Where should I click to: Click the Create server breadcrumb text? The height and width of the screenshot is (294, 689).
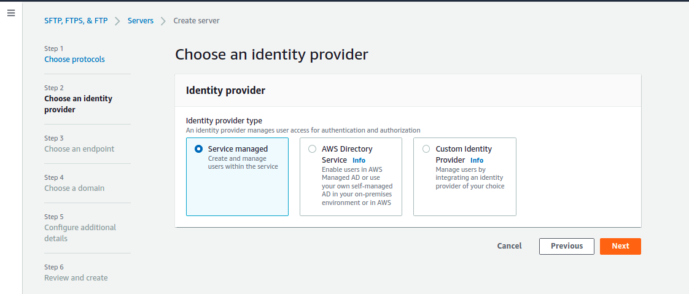point(197,21)
